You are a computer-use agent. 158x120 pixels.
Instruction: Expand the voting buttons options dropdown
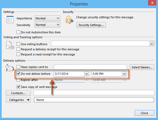[x=152, y=44]
